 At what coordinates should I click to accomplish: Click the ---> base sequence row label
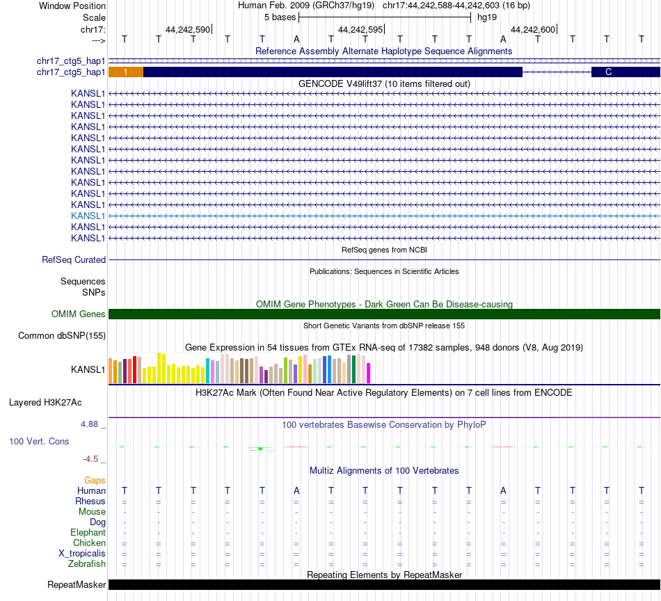[x=98, y=40]
